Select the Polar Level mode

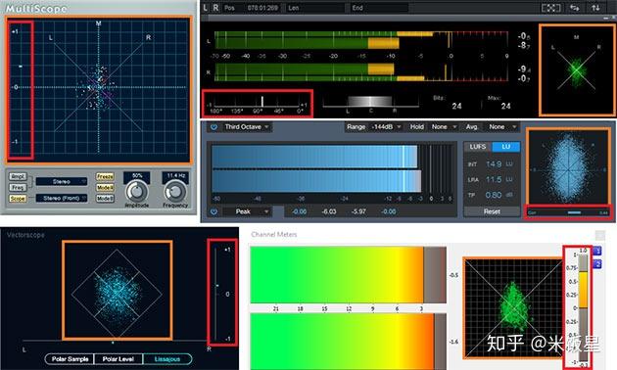tap(119, 359)
